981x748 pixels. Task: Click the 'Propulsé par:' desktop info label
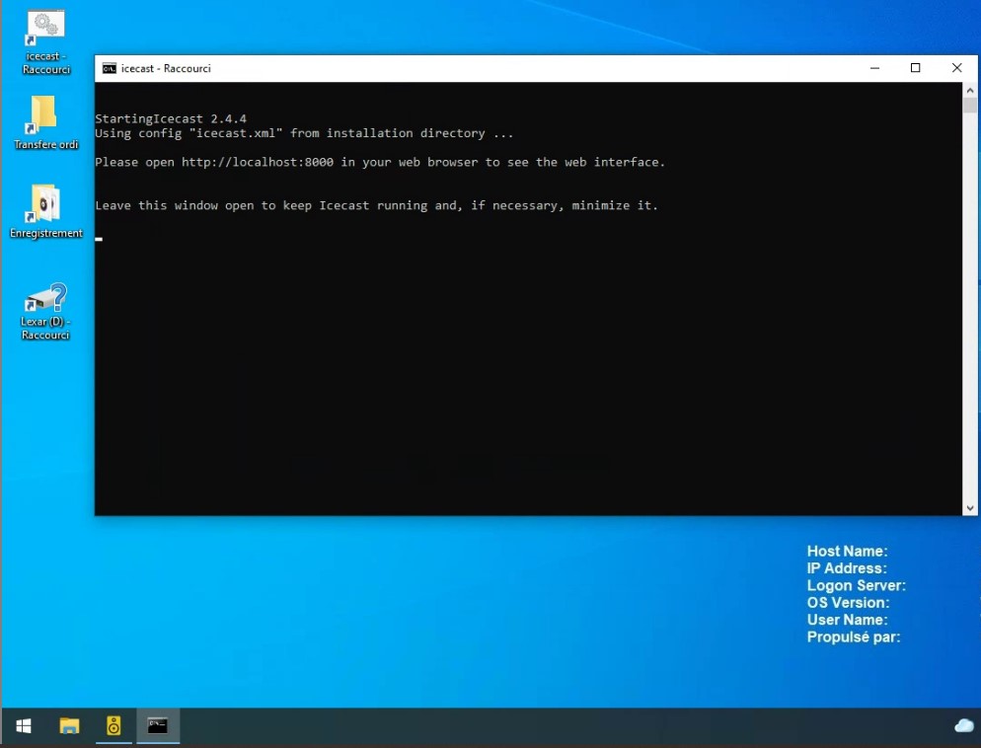tap(854, 637)
